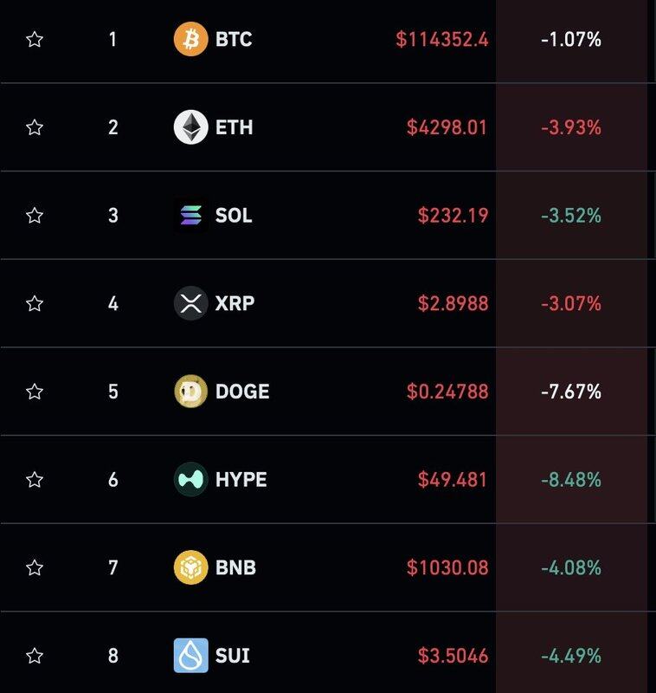
Task: Click the Dogecoin coin icon
Action: 190,392
